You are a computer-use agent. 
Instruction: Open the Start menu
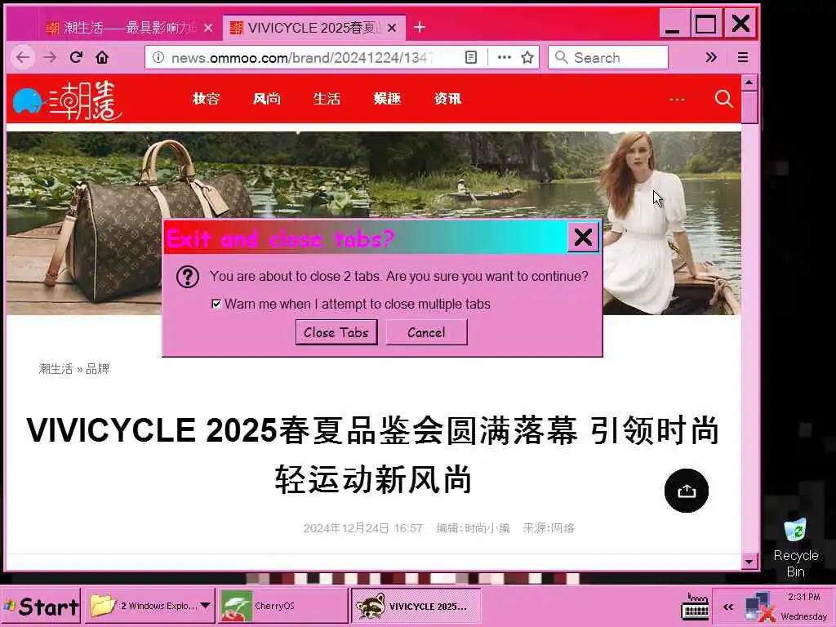coord(41,607)
